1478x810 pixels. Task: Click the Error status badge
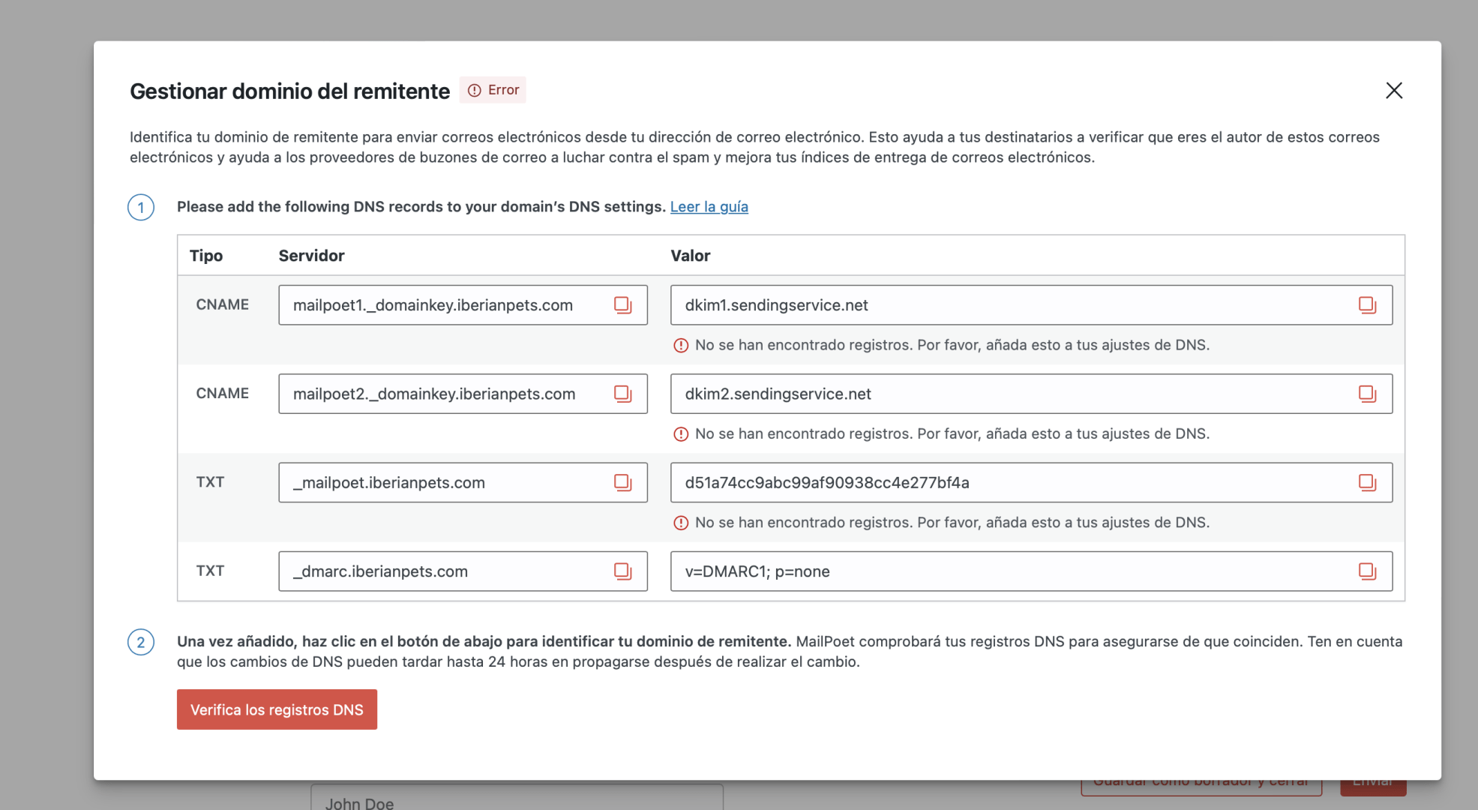(x=493, y=90)
